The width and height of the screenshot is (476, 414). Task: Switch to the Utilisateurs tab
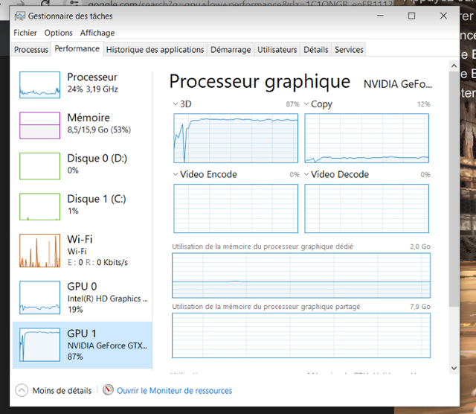pos(277,50)
